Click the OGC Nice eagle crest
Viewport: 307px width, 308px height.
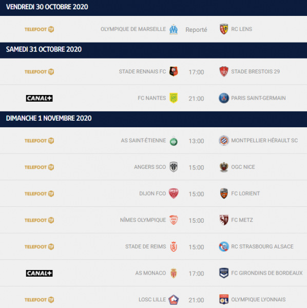click(224, 167)
